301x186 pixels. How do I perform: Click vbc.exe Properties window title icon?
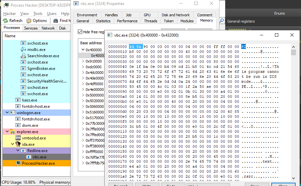(76, 3)
